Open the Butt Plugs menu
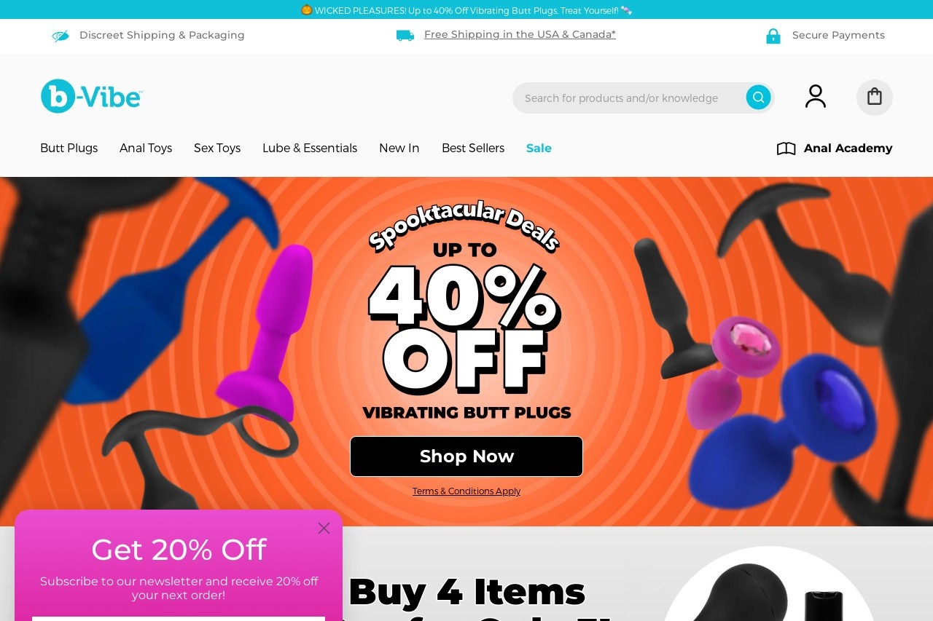This screenshot has width=933, height=621. 69,149
